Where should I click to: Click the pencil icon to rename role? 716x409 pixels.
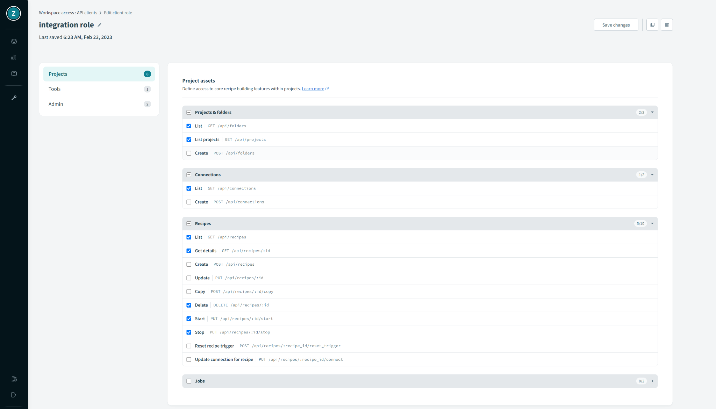click(100, 25)
